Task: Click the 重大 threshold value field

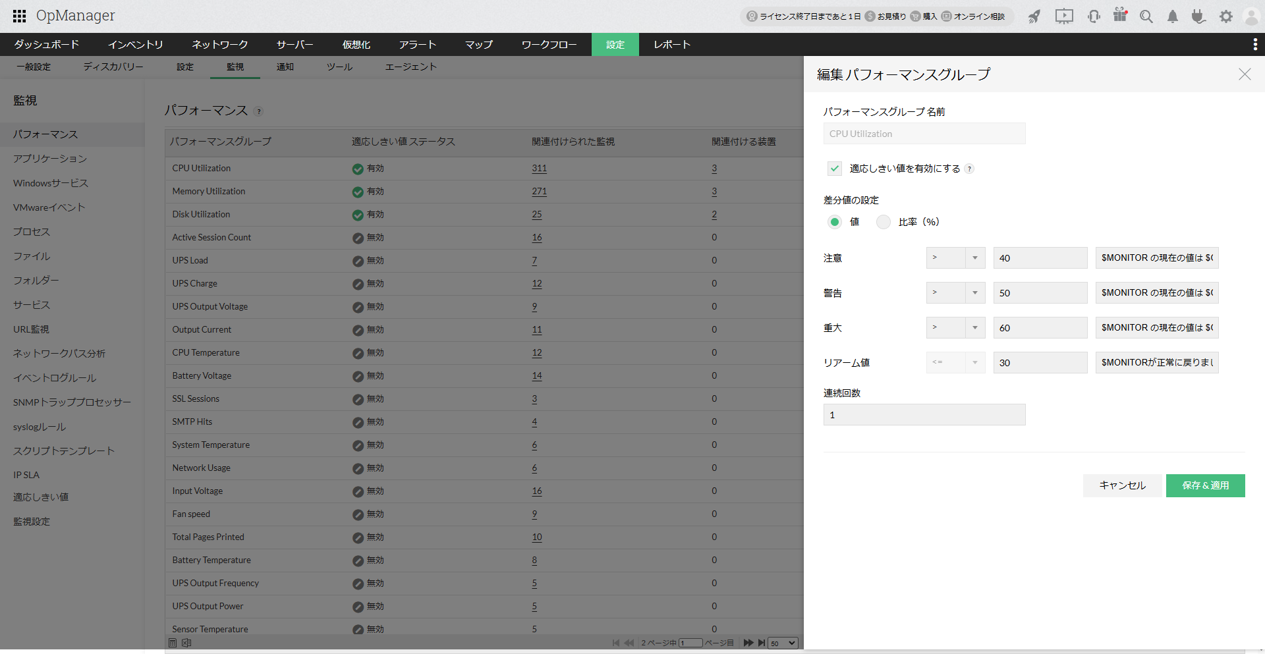Action: pyautogui.click(x=1040, y=327)
